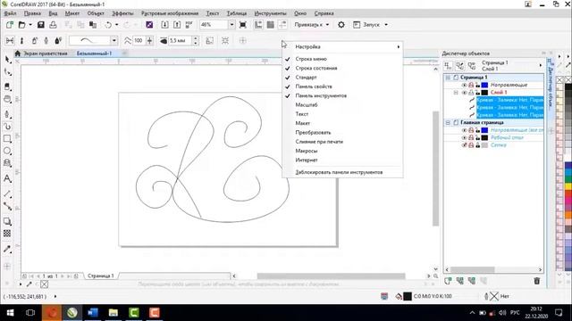Click the Publish to PDF icon
The image size is (572, 321).
pyautogui.click(x=189, y=25)
